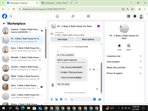Open the Friends icon in top navigation

pos(73,16)
